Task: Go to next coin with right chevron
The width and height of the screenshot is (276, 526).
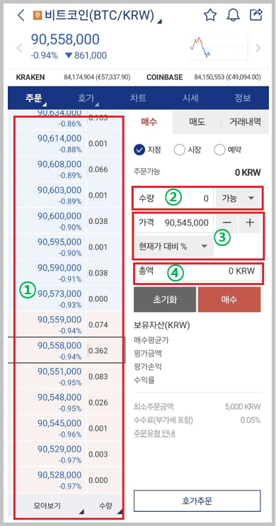Action: [x=258, y=48]
